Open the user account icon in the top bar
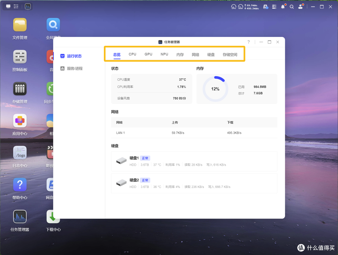338x255 pixels. click(x=301, y=7)
